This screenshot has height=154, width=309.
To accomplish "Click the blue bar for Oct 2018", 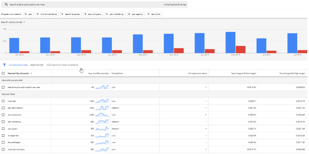I will 14,45.
